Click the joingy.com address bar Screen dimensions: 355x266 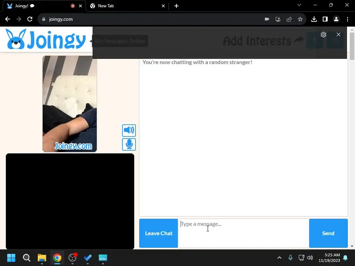[x=172, y=19]
